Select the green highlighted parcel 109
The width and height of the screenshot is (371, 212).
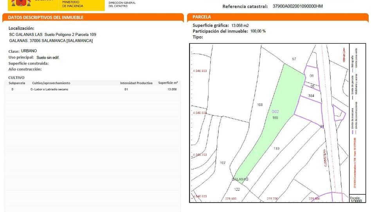tap(275, 117)
